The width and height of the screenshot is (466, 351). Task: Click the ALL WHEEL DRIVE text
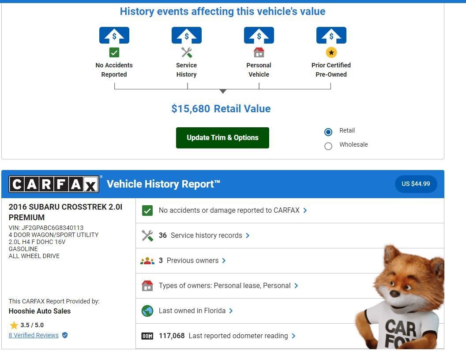[x=34, y=256]
